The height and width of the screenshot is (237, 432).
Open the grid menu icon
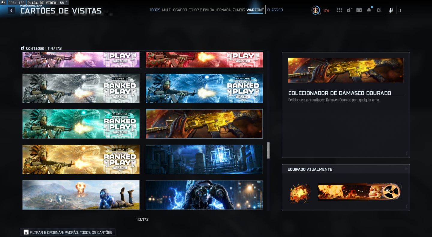tap(339, 10)
